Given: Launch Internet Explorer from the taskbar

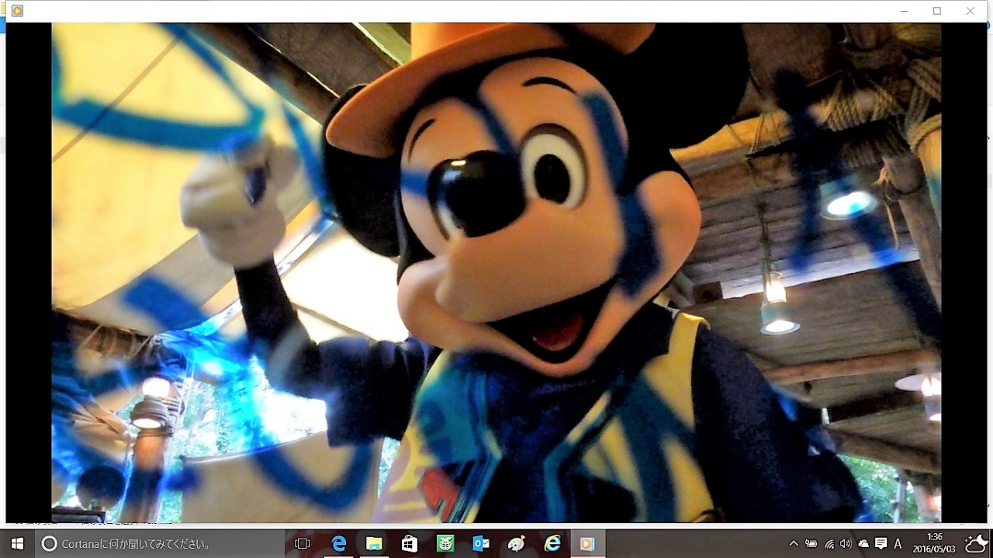Looking at the screenshot, I should tap(552, 544).
